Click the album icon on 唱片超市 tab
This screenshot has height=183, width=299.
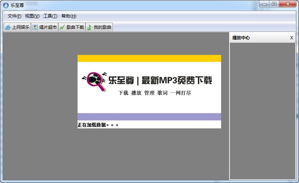[35, 27]
